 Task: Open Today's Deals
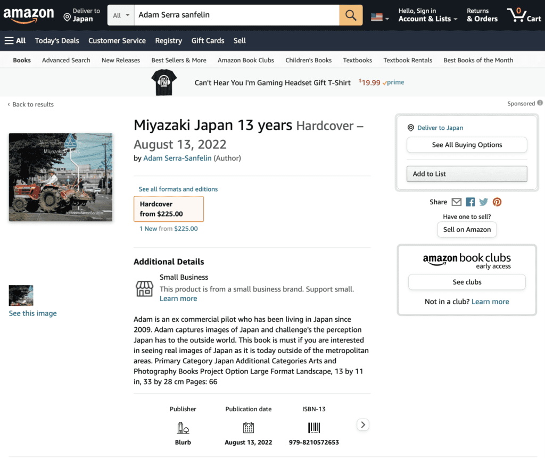pos(57,40)
